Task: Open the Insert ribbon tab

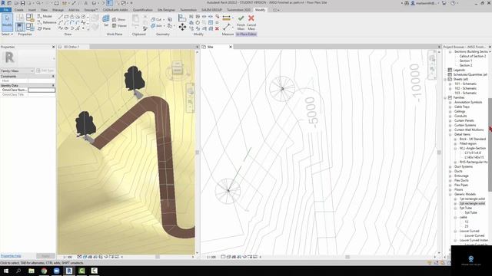Action: pos(32,10)
